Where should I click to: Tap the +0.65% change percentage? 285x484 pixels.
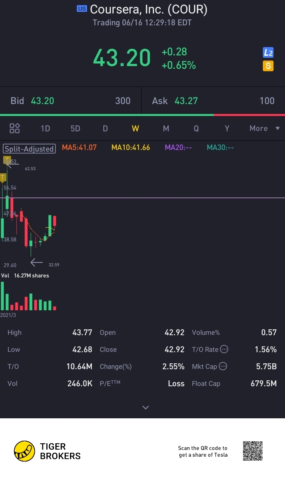point(179,65)
